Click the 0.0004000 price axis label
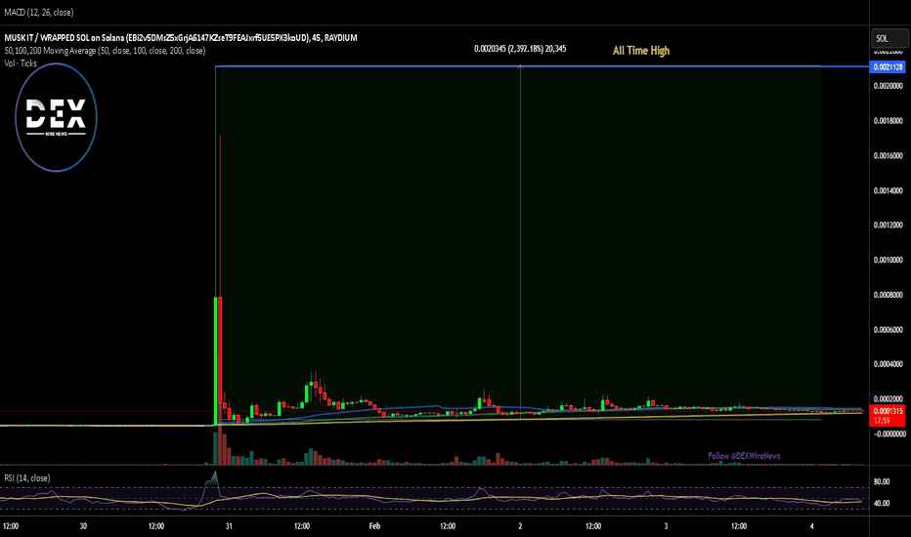911x537 pixels. (x=889, y=364)
